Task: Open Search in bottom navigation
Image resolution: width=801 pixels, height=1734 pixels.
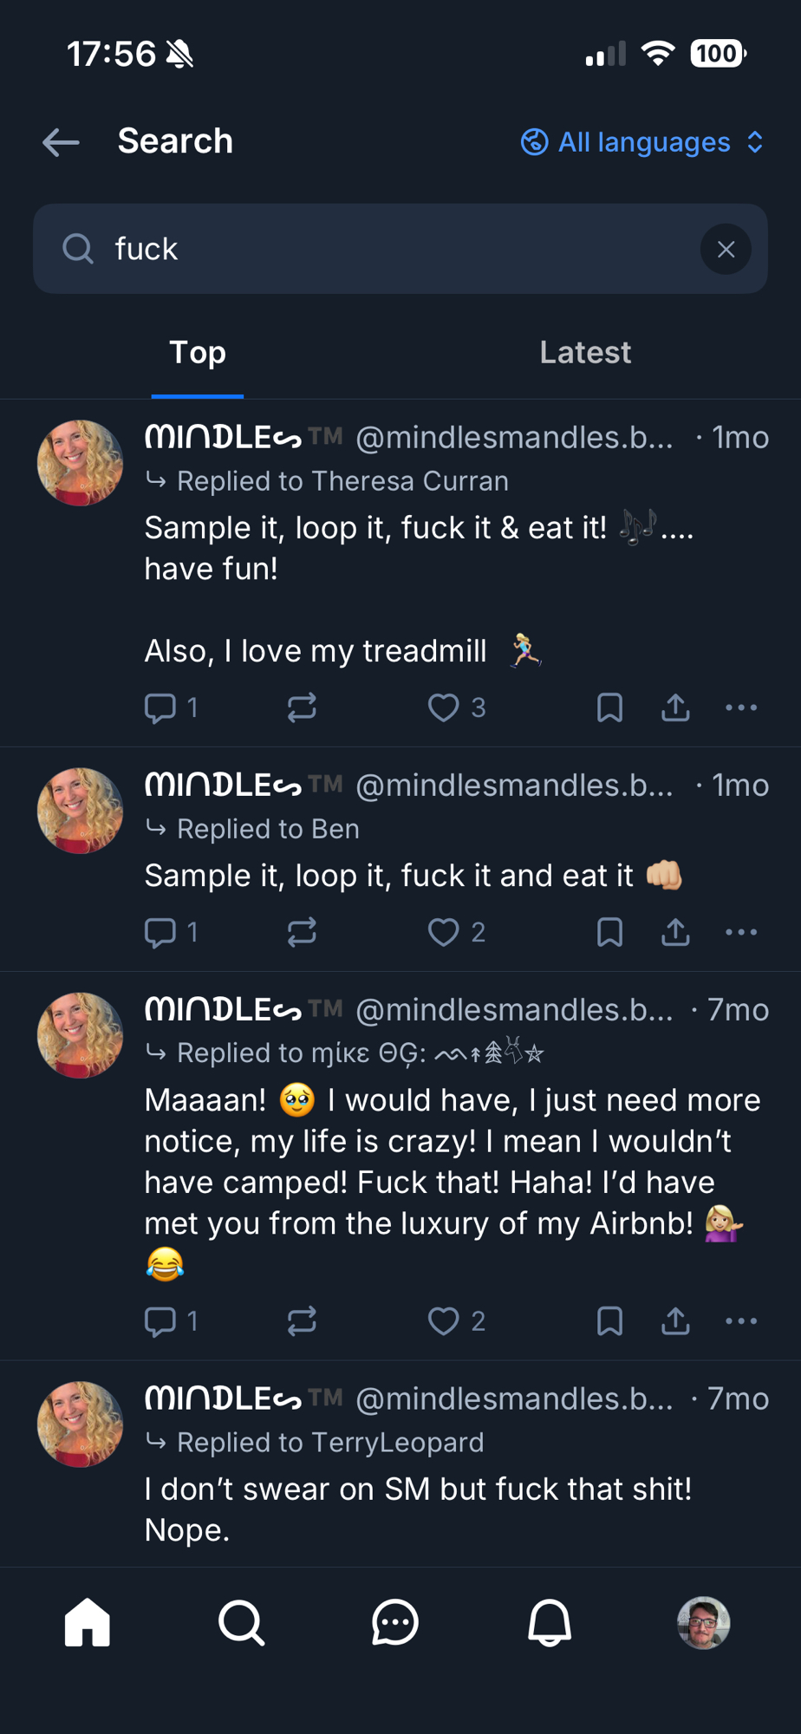Action: point(241,1622)
